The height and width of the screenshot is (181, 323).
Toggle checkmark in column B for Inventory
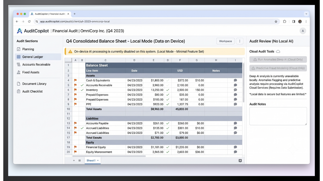[x=82, y=90]
